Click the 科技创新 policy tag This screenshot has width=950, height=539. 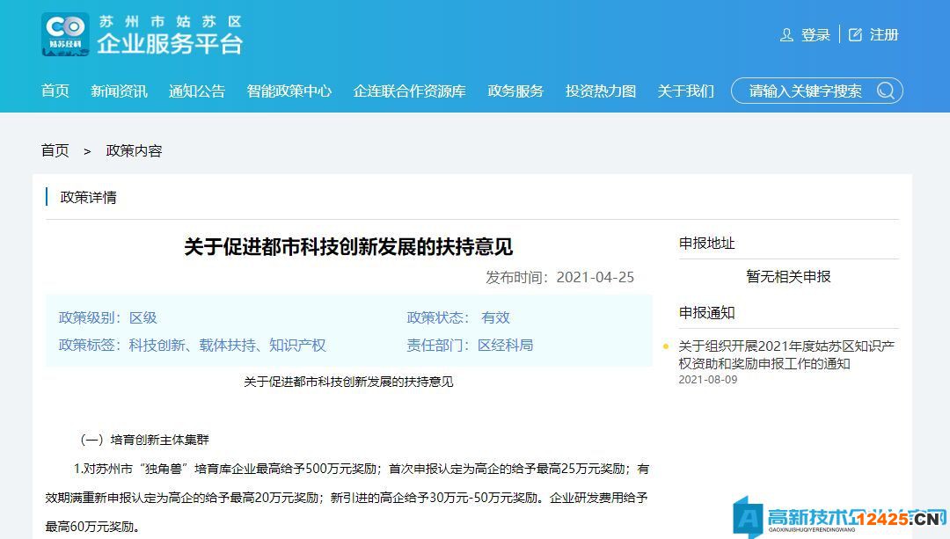pos(157,345)
